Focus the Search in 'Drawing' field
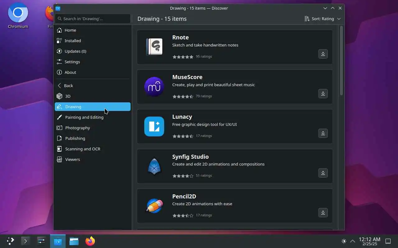Viewport: 398px width, 248px height. tap(93, 19)
